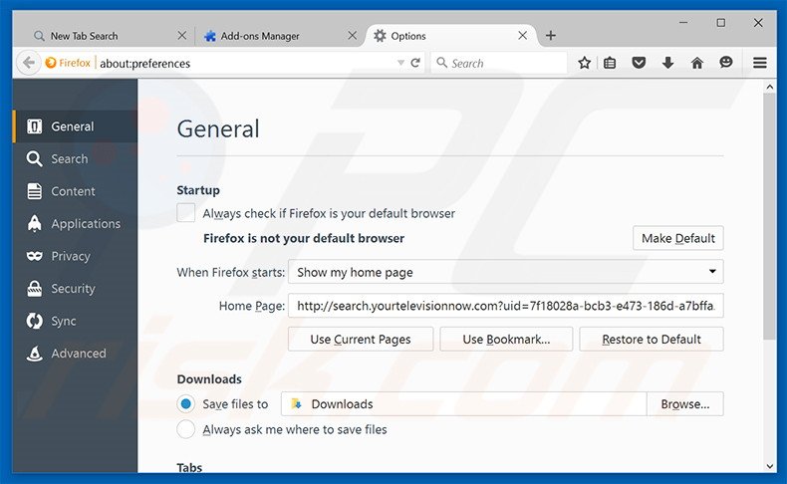787x484 pixels.
Task: Show bookmarks list icon in toolbar
Action: [611, 63]
